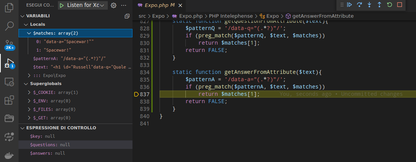416x162 pixels.
Task: Click breadcrumb getAnswerFromAttribute
Action: [319, 16]
